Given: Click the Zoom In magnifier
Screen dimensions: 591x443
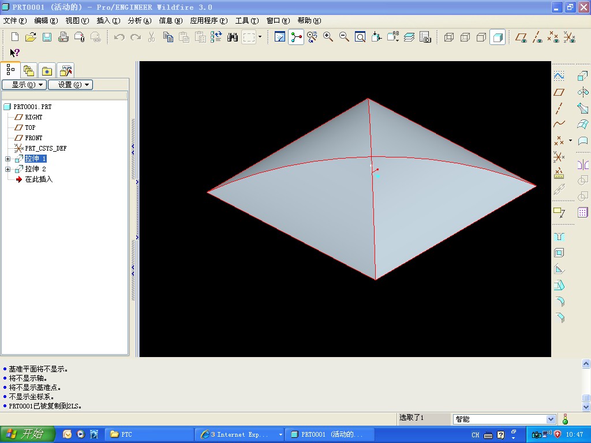Looking at the screenshot, I should (x=328, y=37).
